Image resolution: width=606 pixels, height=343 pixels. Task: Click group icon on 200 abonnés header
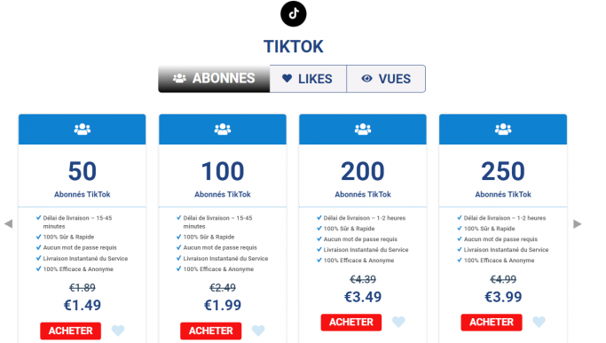pos(363,129)
